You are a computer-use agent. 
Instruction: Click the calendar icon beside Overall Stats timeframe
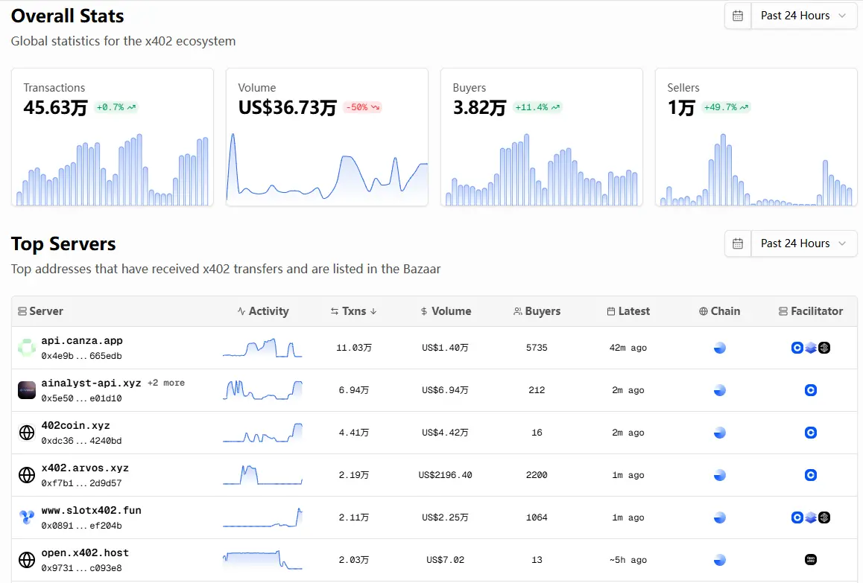point(738,16)
